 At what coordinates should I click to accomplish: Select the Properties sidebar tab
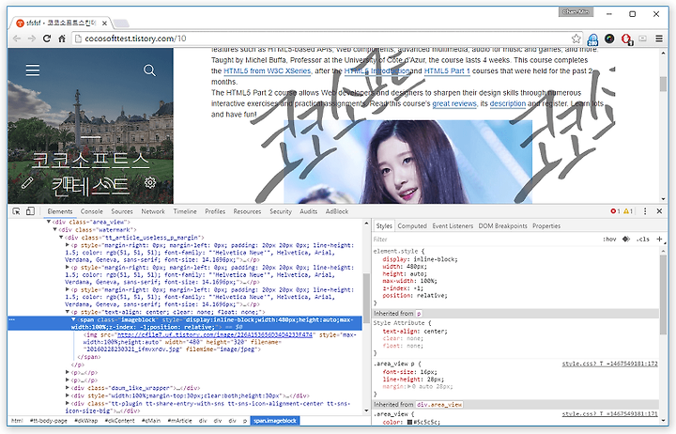[546, 225]
